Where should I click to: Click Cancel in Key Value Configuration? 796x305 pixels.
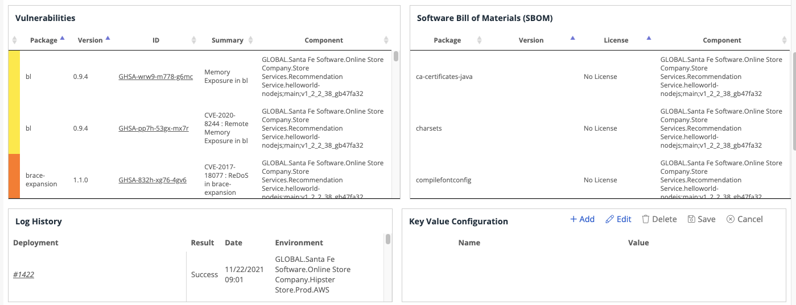(745, 219)
